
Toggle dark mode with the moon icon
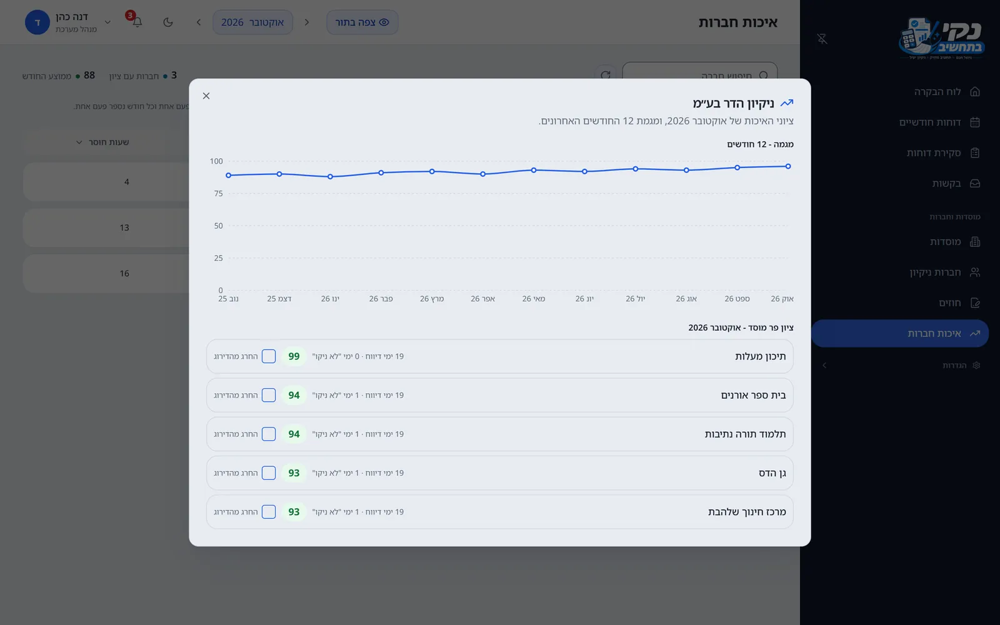click(x=168, y=22)
